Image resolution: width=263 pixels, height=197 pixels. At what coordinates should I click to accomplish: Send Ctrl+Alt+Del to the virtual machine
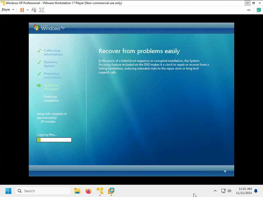[34, 10]
